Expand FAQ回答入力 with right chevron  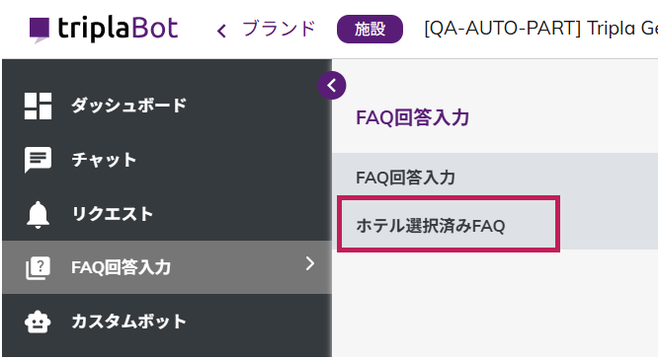[x=310, y=263]
